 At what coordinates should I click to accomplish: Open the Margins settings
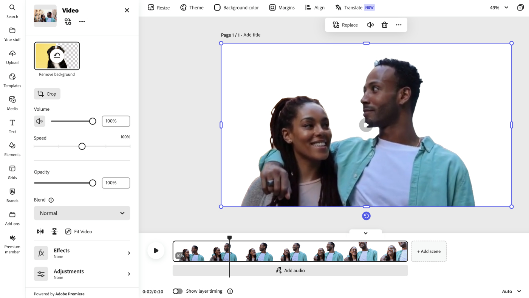(282, 8)
